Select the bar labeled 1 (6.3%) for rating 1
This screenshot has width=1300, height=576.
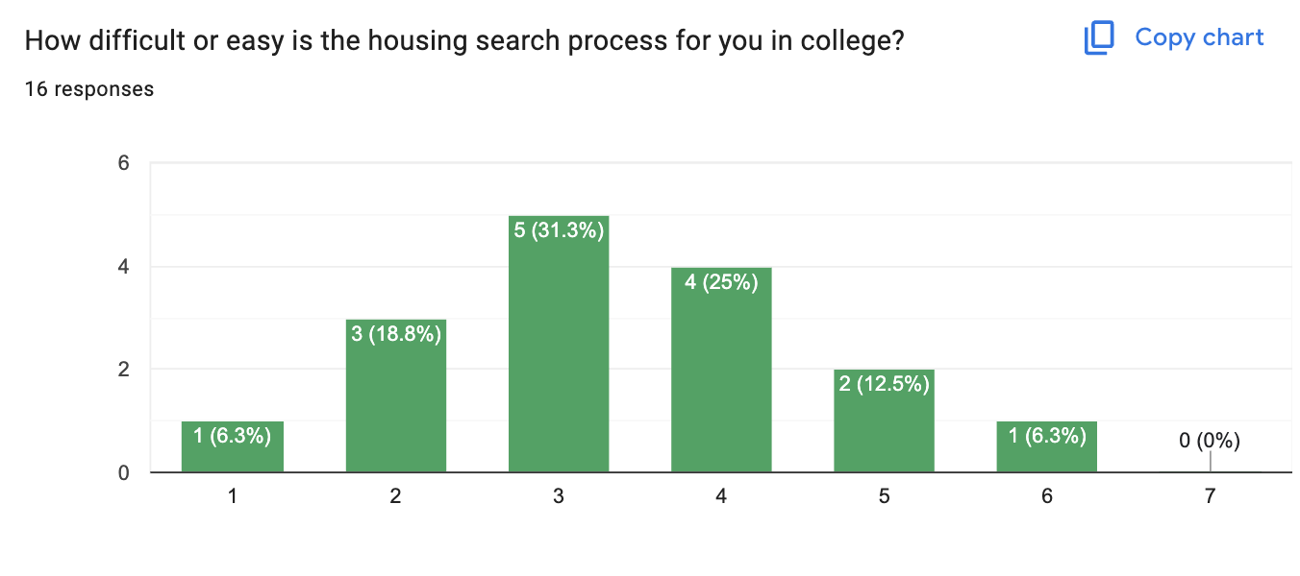coord(232,446)
